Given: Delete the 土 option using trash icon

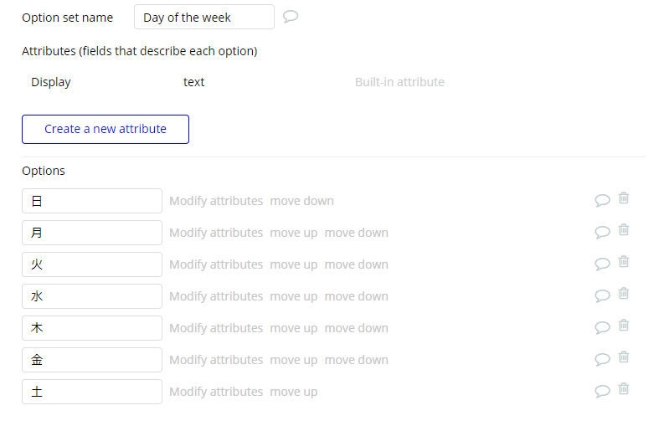Looking at the screenshot, I should (624, 388).
